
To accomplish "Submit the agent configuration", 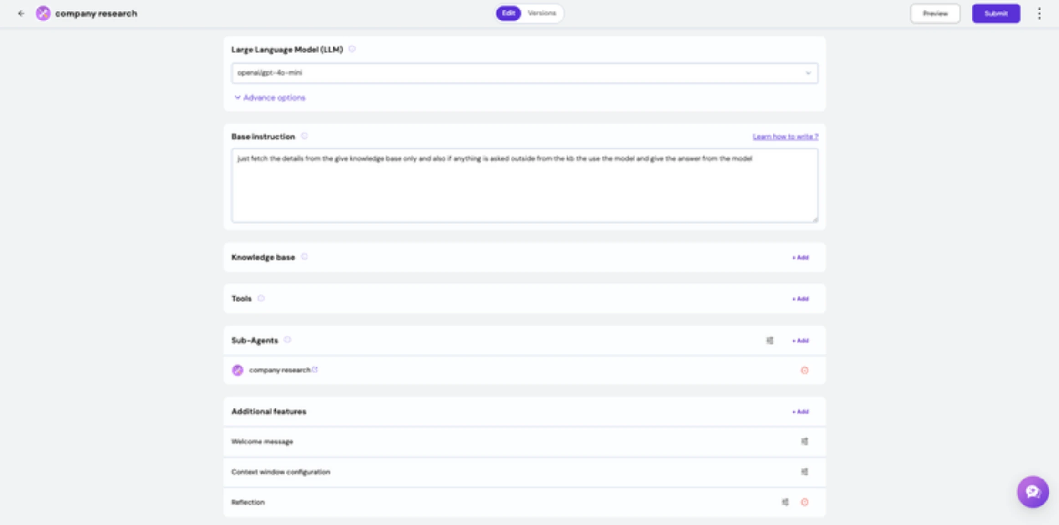I will (x=996, y=14).
